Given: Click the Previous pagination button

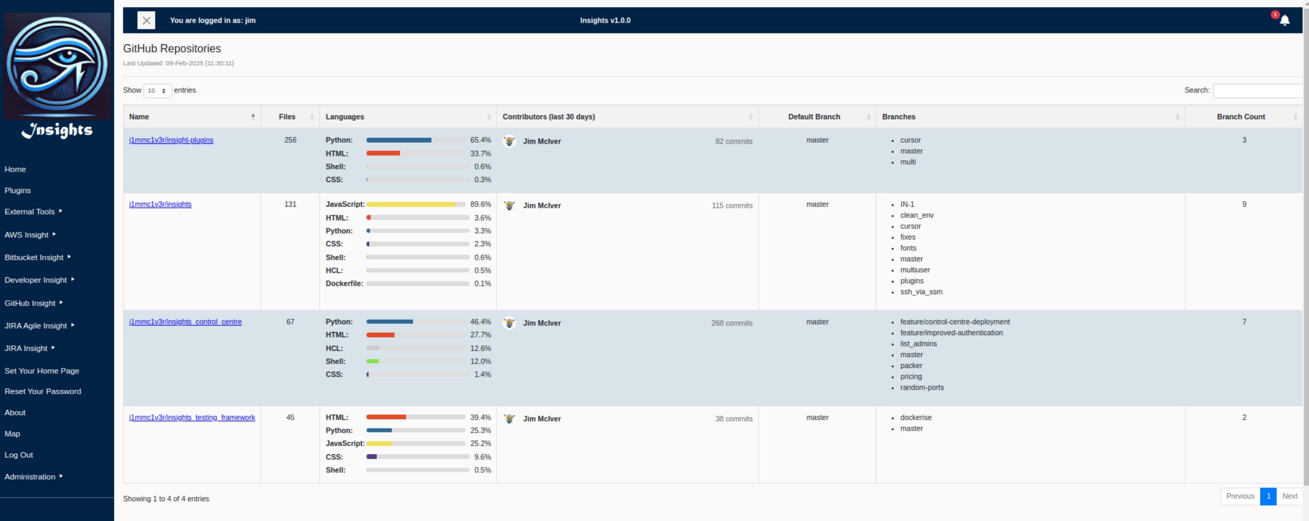Looking at the screenshot, I should (x=1240, y=496).
